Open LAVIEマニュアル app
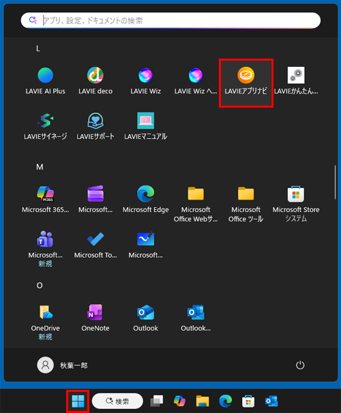Viewport: 341px width, 413px height. (x=145, y=127)
